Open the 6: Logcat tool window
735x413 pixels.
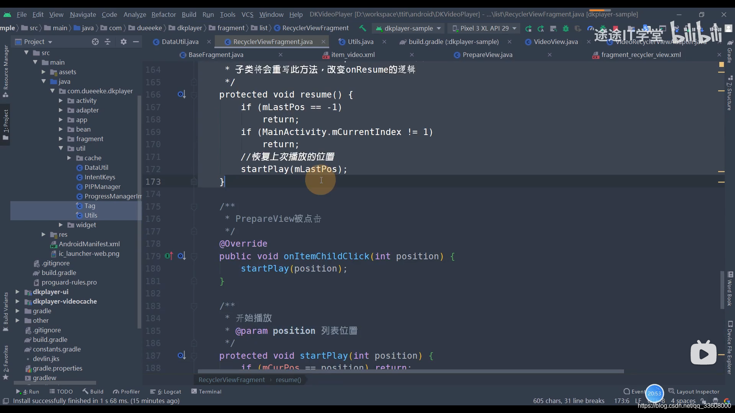(x=165, y=392)
